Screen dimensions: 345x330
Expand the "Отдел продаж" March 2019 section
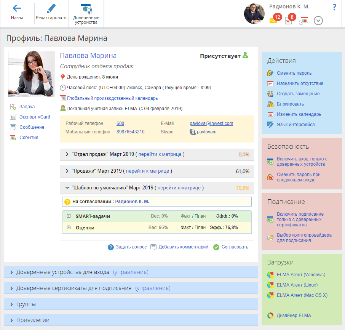point(67,154)
